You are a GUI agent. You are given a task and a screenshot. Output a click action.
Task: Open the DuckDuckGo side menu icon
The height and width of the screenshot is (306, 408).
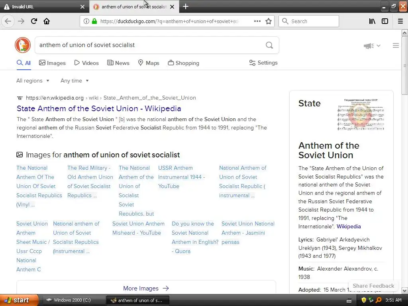396,45
